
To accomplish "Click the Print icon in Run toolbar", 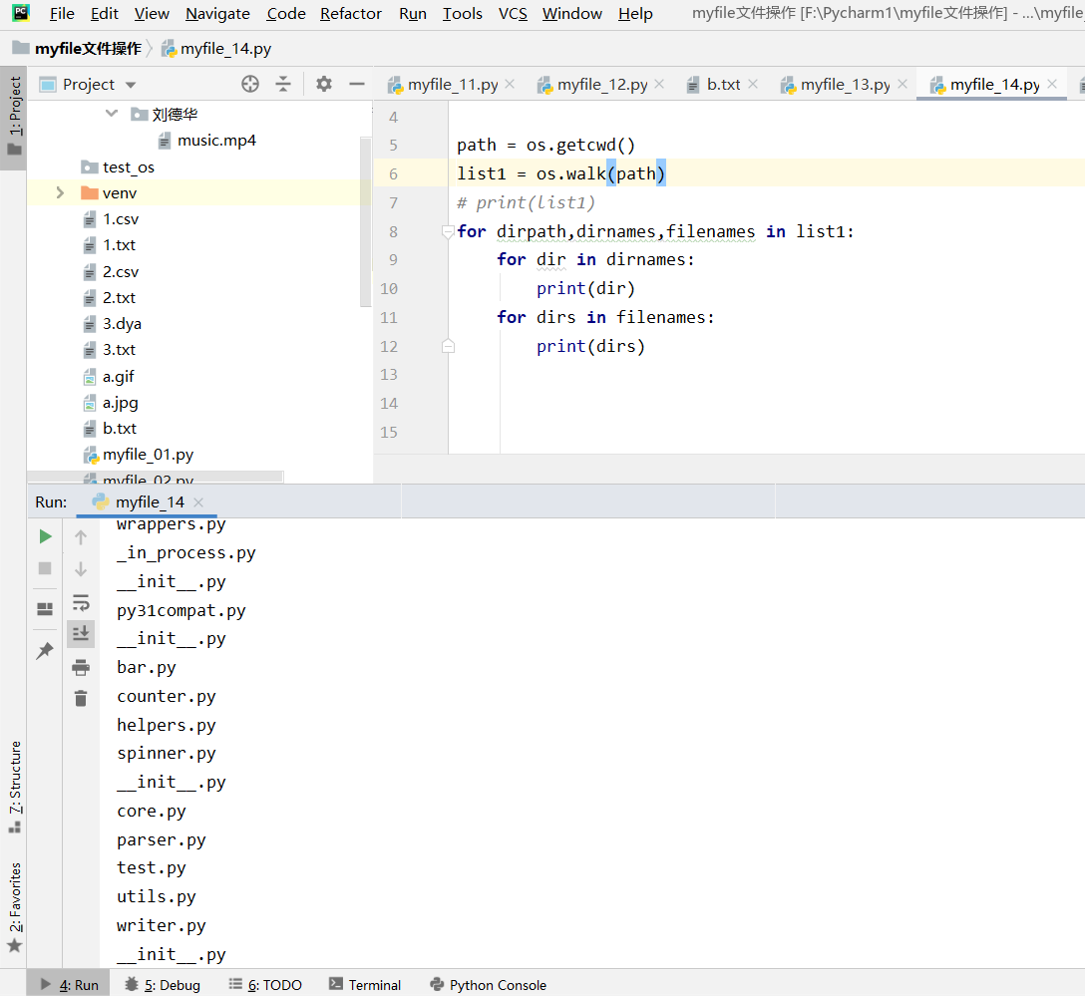I will coord(81,667).
